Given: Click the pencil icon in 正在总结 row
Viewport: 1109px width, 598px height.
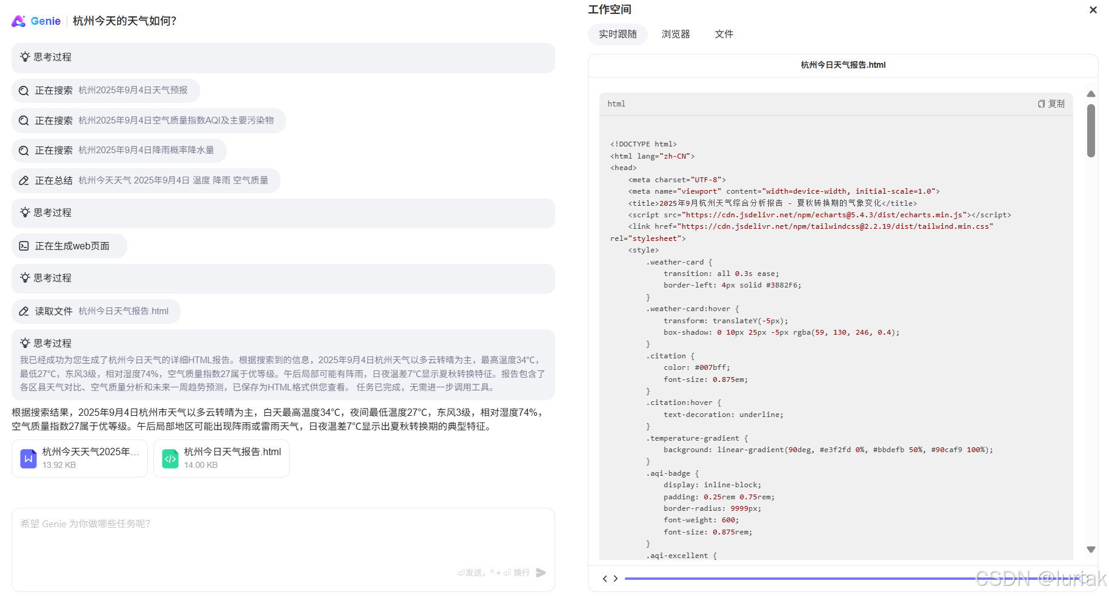Looking at the screenshot, I should tap(24, 180).
